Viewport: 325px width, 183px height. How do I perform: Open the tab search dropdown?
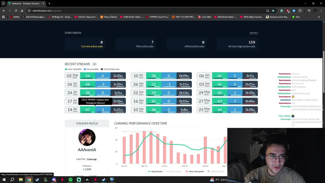coord(3,4)
